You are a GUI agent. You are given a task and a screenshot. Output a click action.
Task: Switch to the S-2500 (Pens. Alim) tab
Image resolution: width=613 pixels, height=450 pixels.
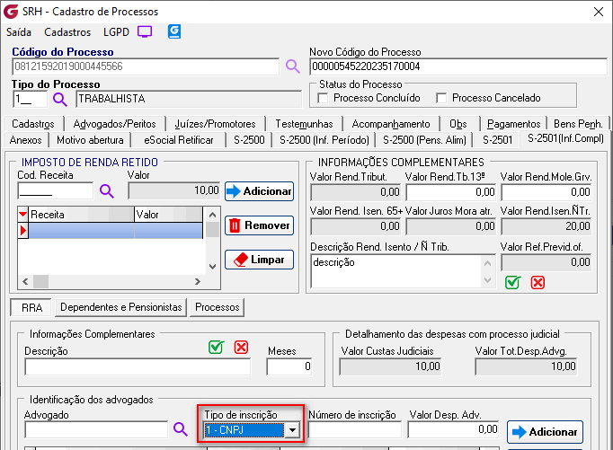[x=424, y=139]
